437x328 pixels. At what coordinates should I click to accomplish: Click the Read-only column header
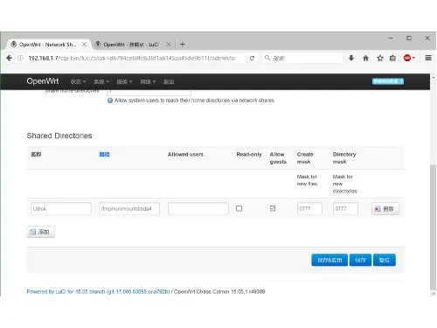(x=249, y=154)
